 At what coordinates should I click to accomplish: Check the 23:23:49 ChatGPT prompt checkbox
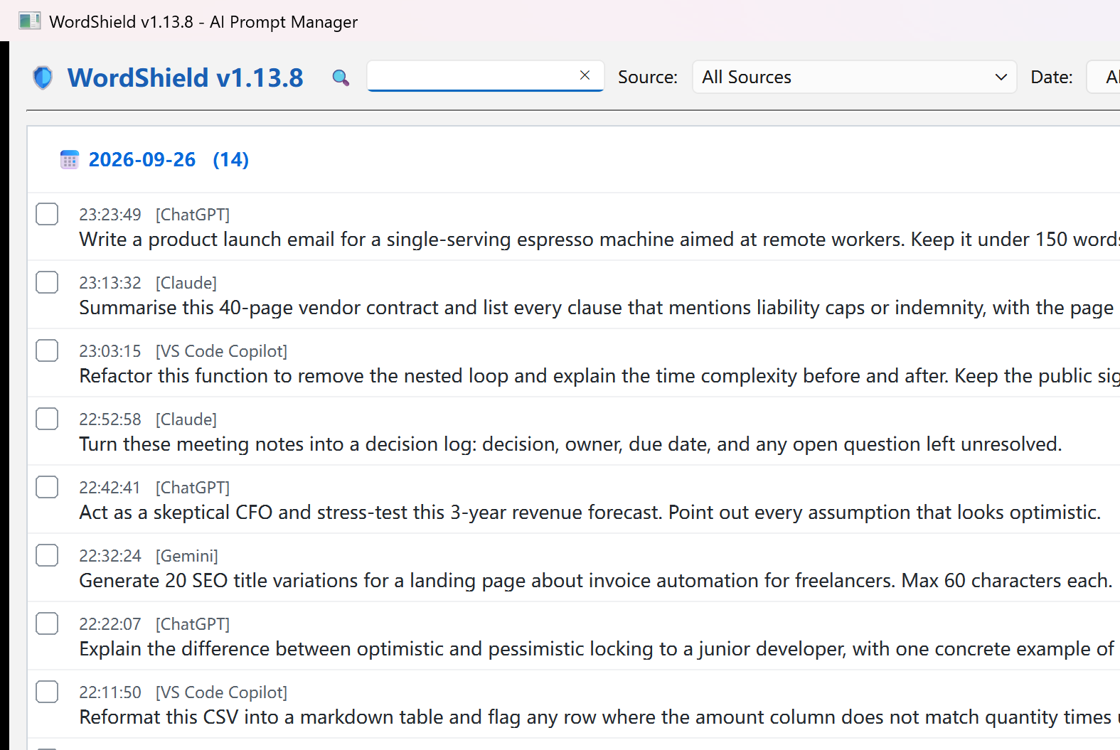coord(47,214)
